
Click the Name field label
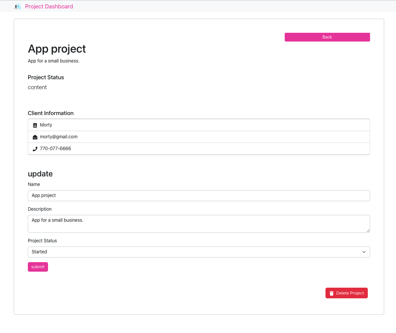(x=34, y=184)
